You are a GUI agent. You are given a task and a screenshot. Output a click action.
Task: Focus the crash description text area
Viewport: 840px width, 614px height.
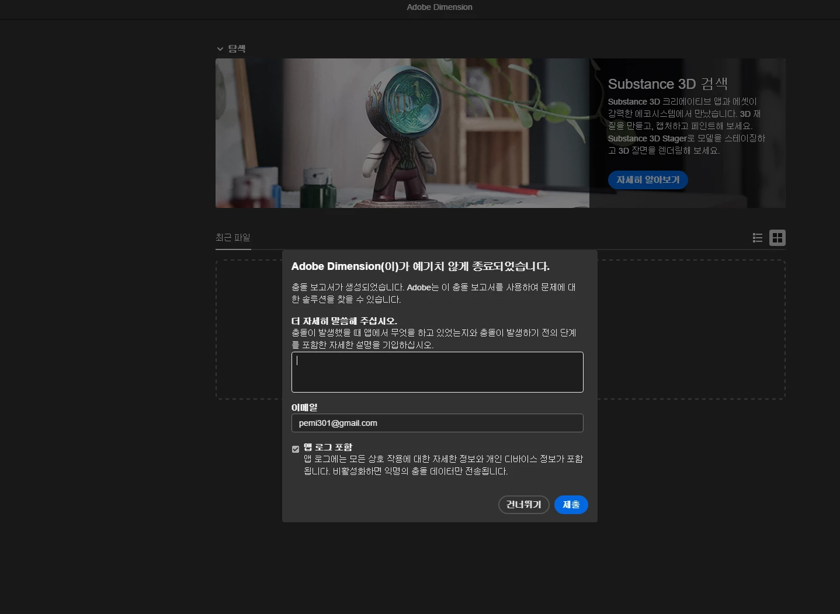click(438, 372)
